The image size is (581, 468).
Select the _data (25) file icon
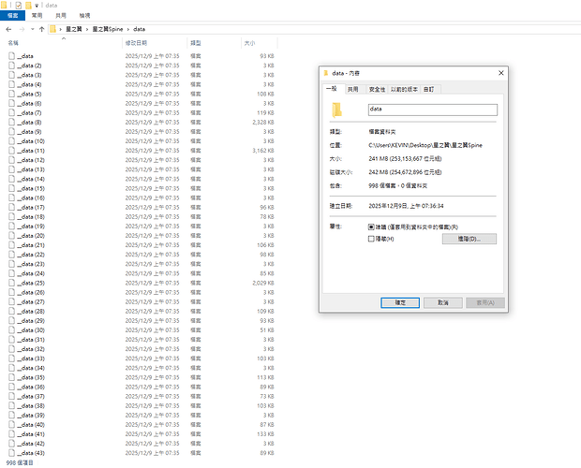[11, 283]
